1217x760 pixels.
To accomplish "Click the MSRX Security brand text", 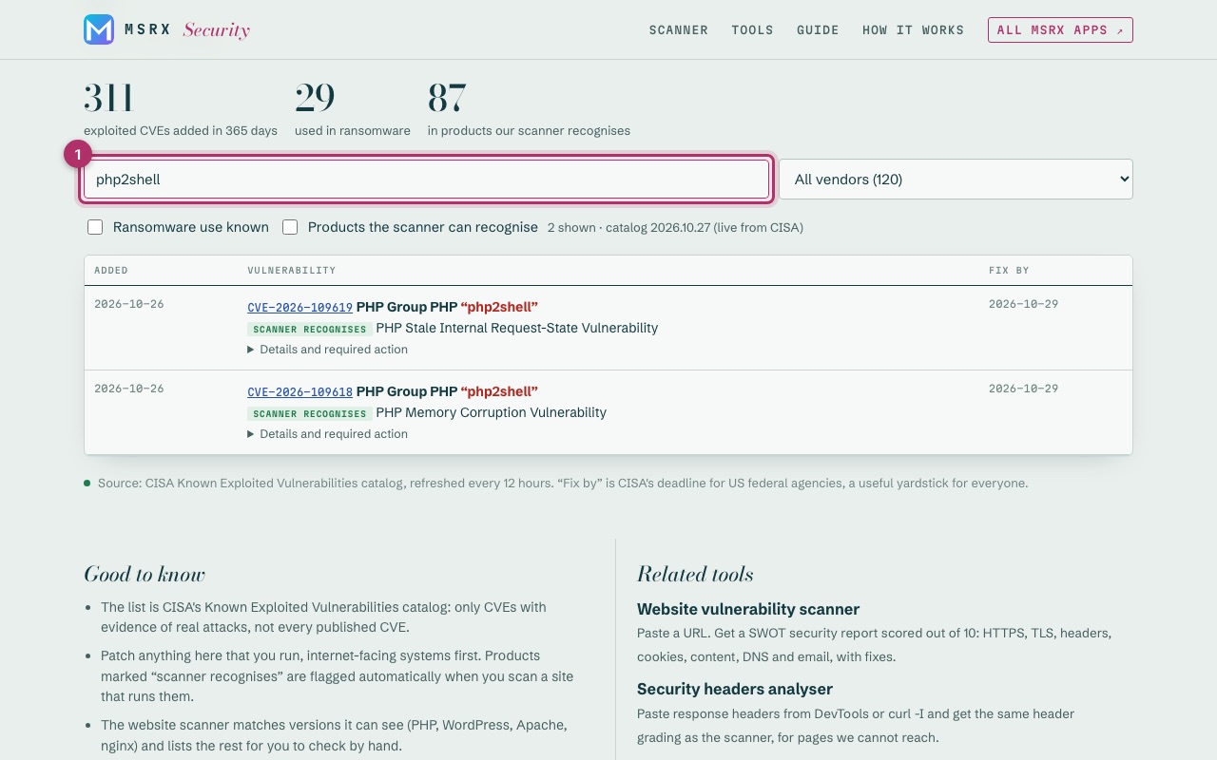I will point(187,30).
